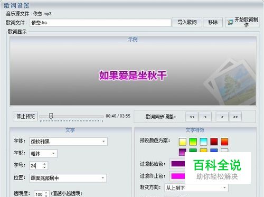The image size is (264, 197).
Task: Shift lyrics sync far back with <<
Action: coord(192,117)
